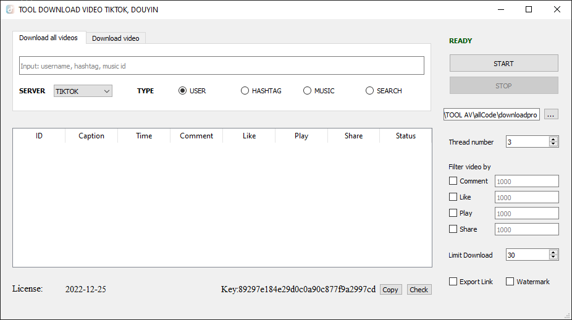Click the Play filter value field

527,213
